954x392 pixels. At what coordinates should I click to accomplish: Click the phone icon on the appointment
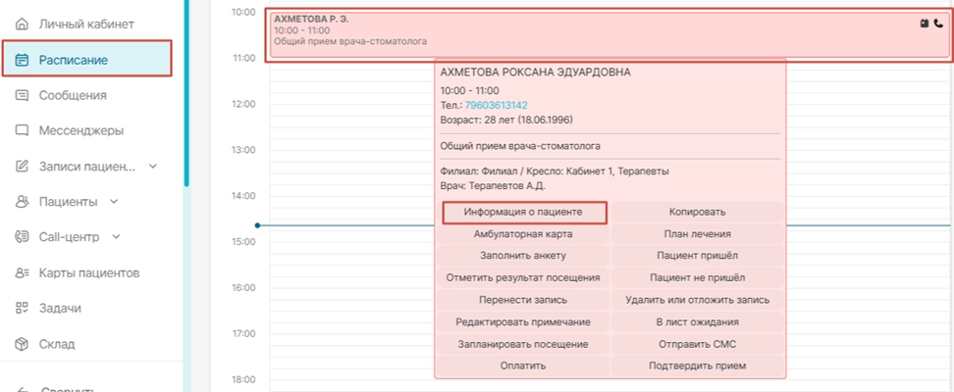[938, 24]
